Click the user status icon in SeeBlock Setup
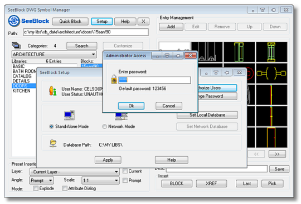 pyautogui.click(x=52, y=91)
